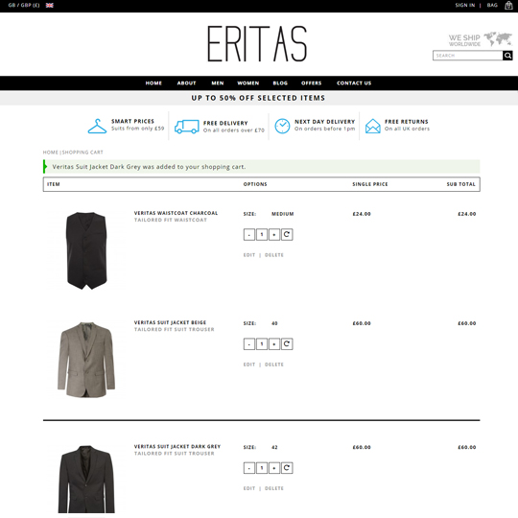The image size is (518, 518).
Task: Refresh quantity for Waistcoat Charcoal
Action: click(x=287, y=235)
